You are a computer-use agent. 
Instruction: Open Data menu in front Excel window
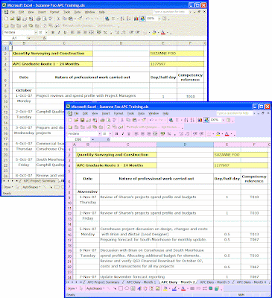point(141,113)
